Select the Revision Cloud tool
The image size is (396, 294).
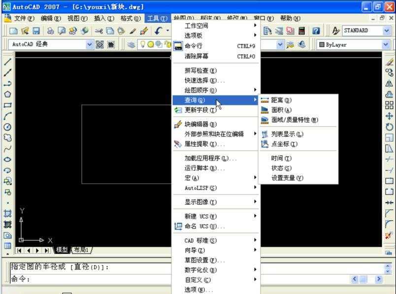pos(7,138)
